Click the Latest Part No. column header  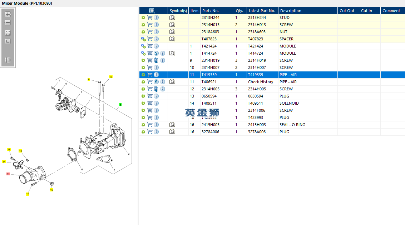[262, 11]
